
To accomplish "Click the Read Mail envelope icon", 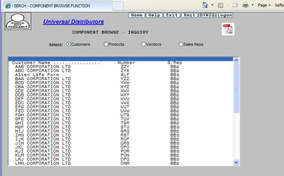I will pyautogui.click(x=235, y=5).
